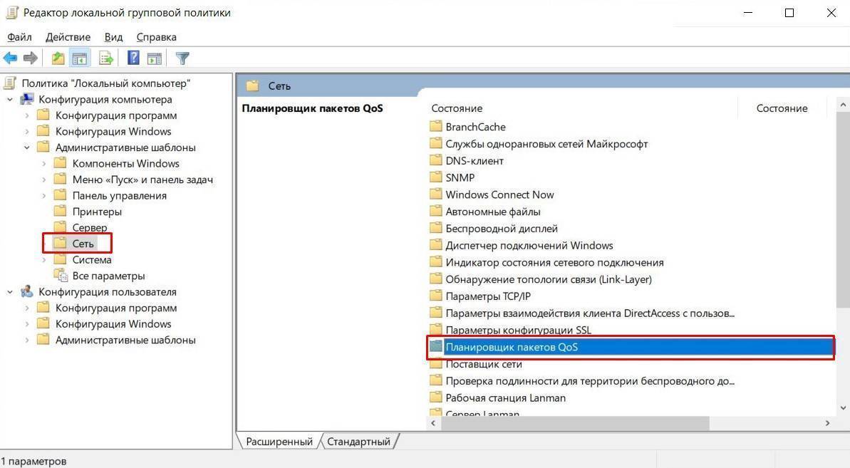
Task: Expand the Компоненты Windows tree node
Action: tap(44, 164)
